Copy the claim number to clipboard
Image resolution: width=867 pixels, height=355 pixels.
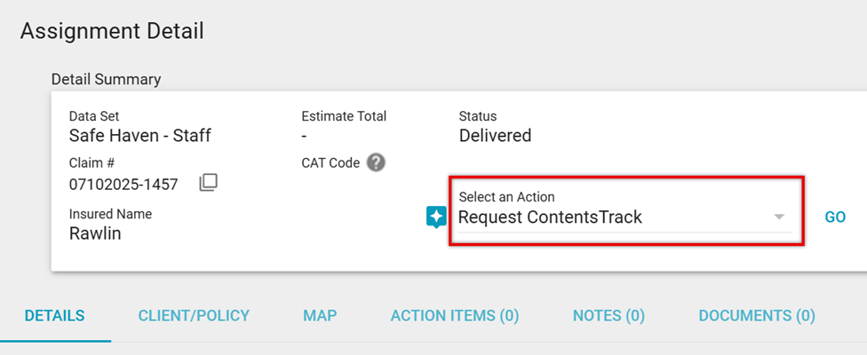tap(208, 183)
